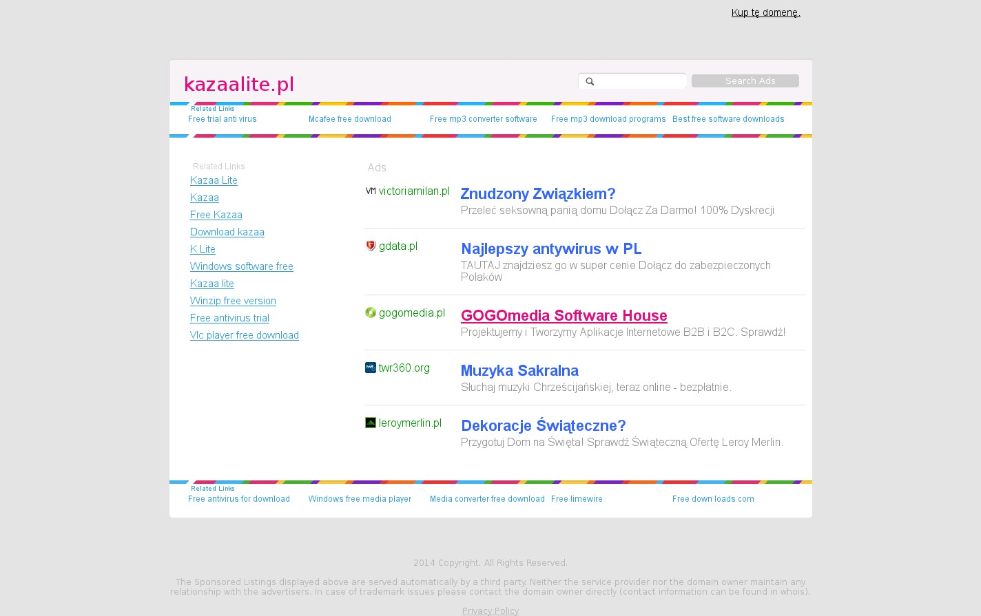Select 'Free mp3 converter software' link

pyautogui.click(x=483, y=119)
